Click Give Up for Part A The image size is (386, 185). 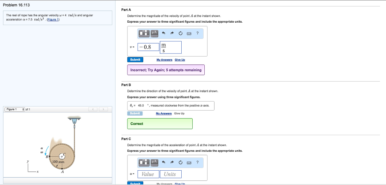click(x=180, y=60)
